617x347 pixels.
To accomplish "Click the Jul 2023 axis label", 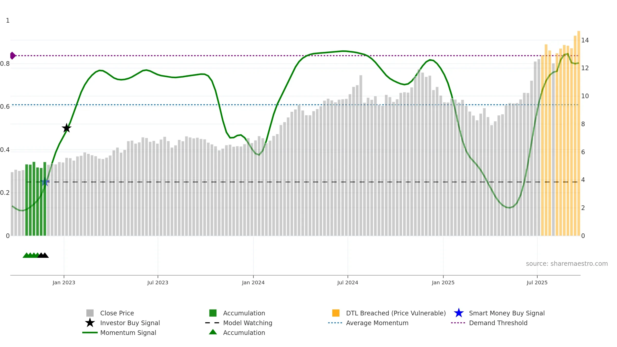I will [x=158, y=282].
